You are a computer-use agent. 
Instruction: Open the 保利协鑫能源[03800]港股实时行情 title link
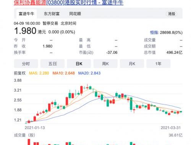(x=69, y=3)
